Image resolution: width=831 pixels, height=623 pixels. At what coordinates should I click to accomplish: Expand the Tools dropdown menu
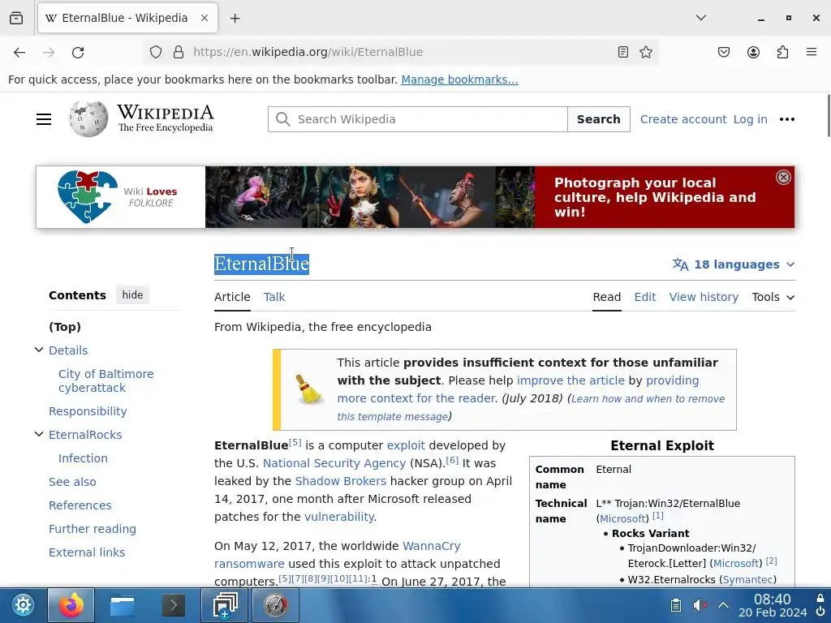773,297
